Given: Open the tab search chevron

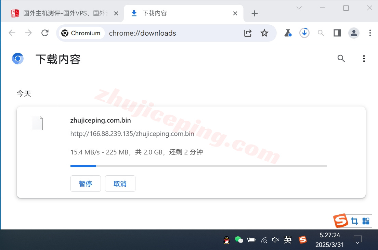Looking at the screenshot, I should tap(299, 8).
